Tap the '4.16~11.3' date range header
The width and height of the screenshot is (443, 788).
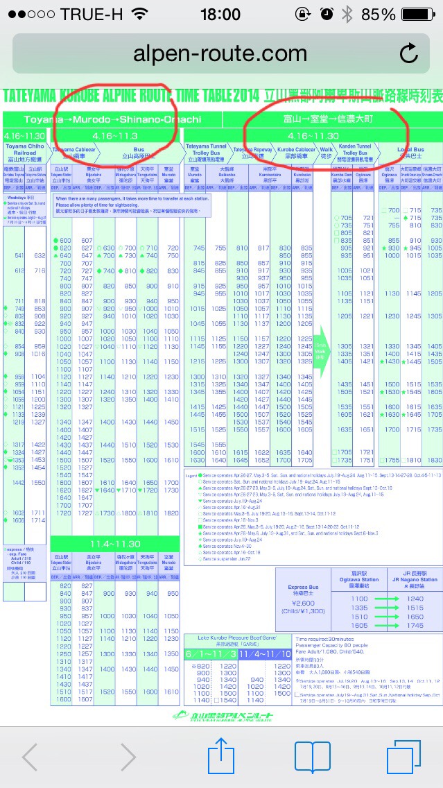(x=115, y=136)
